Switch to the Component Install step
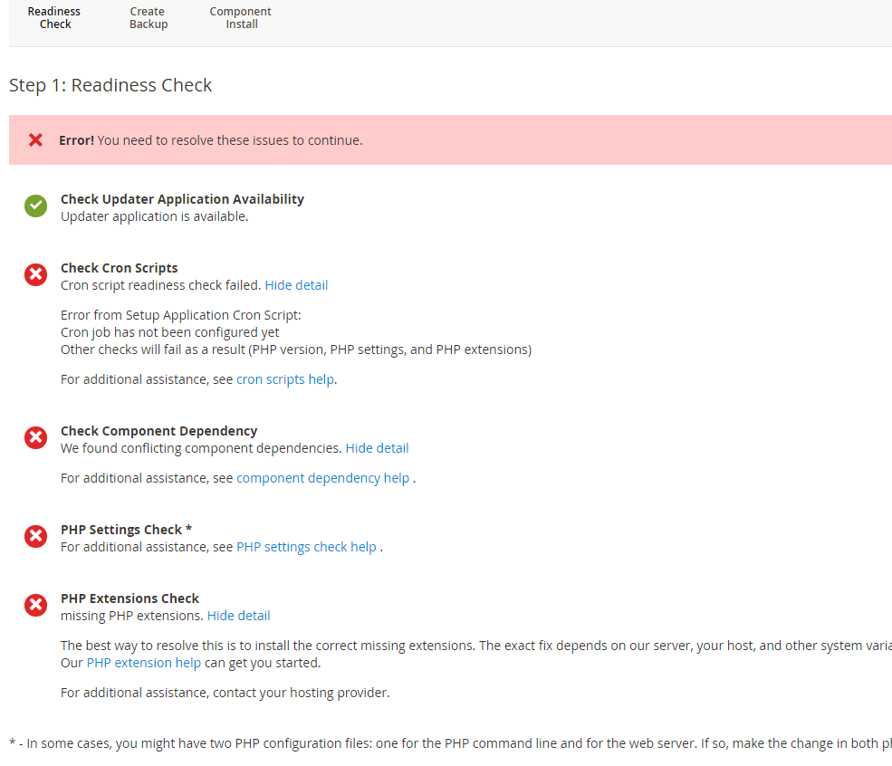The height and width of the screenshot is (766, 892). tap(241, 18)
